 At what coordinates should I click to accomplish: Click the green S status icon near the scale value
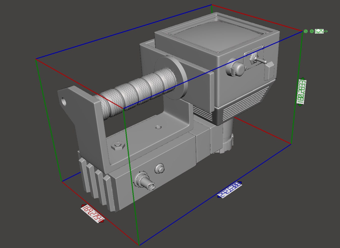click(306, 31)
